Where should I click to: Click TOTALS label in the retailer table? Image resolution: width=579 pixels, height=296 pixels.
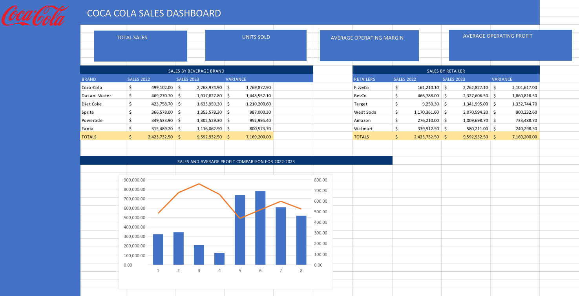point(362,137)
